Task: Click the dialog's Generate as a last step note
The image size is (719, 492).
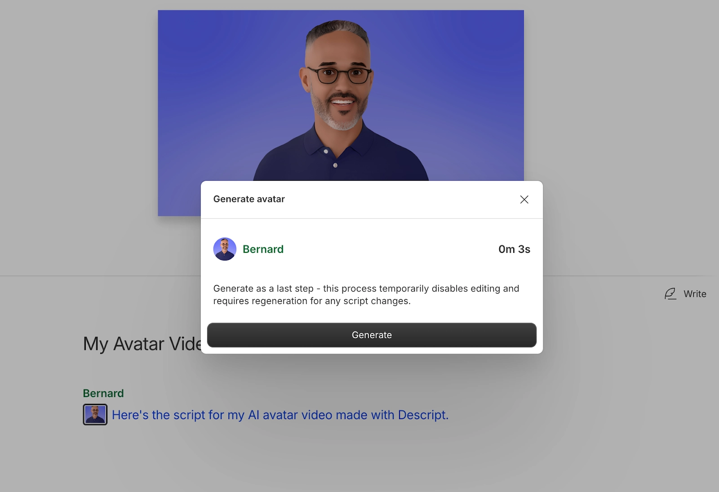Action: pos(366,295)
